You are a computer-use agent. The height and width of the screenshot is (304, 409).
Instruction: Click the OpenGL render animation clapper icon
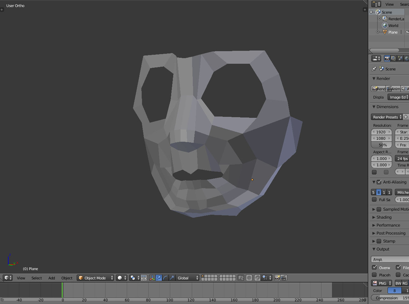(x=283, y=278)
